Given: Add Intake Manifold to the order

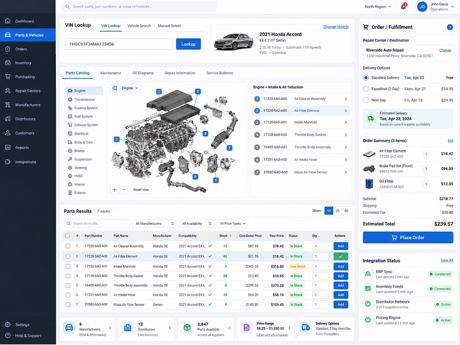Looking at the screenshot, I should [341, 267].
